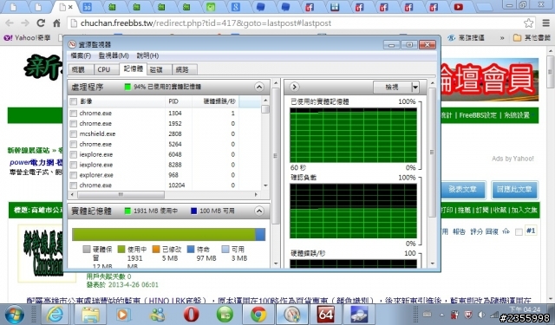
Task: Switch to the YouTube tab in Chrome
Action: point(459,7)
